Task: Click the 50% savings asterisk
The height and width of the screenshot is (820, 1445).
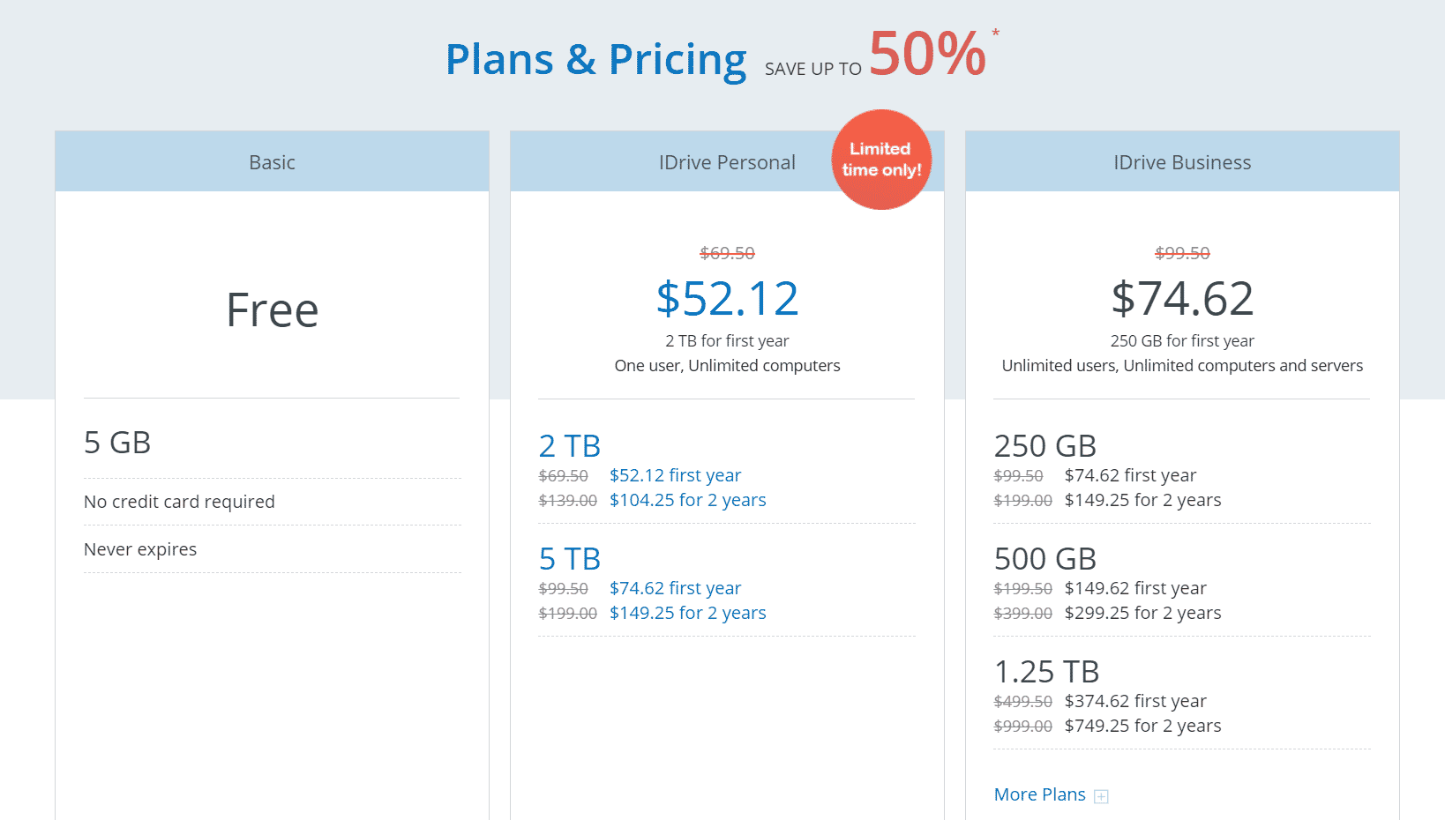Action: 996,33
